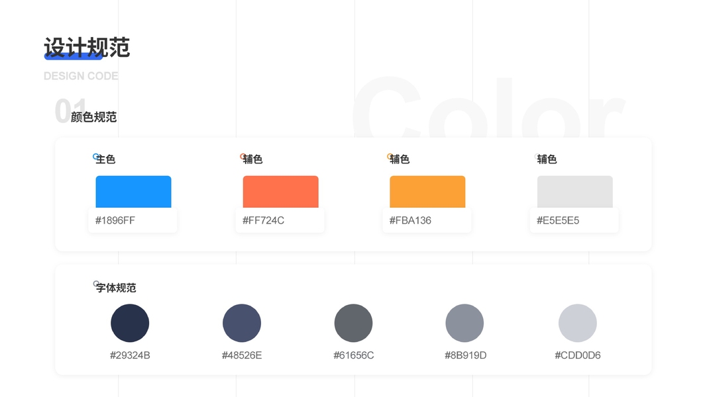Click the small dot beside the 字体规范 heading
Viewport: 707px width, 397px height.
(x=96, y=284)
